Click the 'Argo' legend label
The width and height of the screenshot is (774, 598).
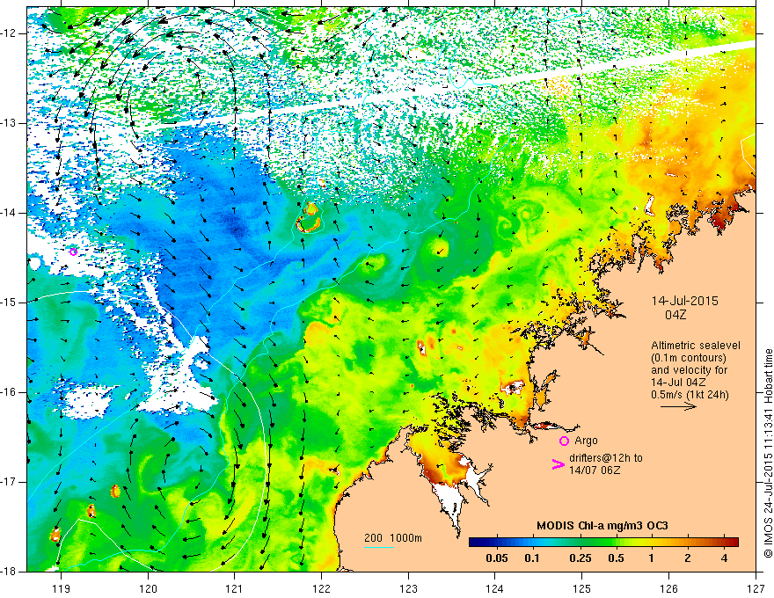586,441
